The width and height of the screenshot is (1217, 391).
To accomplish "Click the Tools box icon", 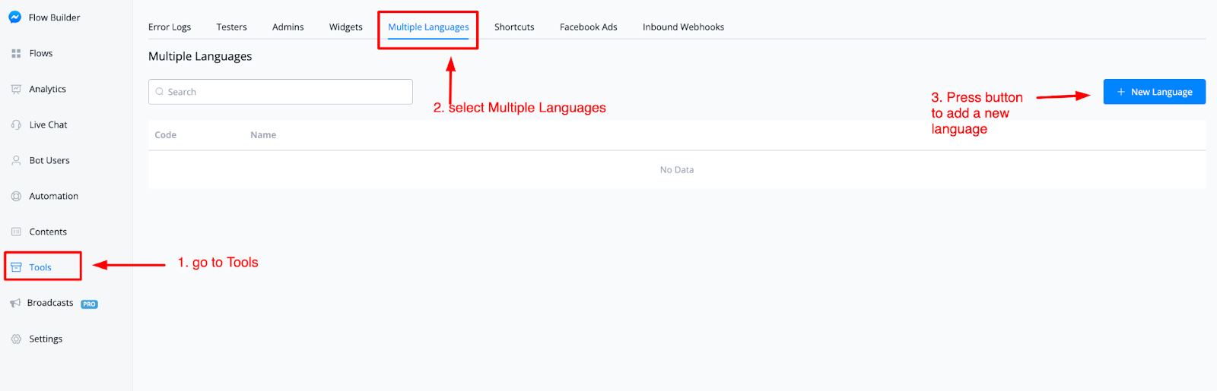I will (16, 267).
